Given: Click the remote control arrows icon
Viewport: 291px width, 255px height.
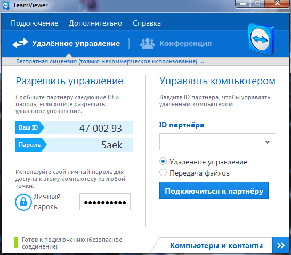Looking at the screenshot, I should (x=20, y=43).
